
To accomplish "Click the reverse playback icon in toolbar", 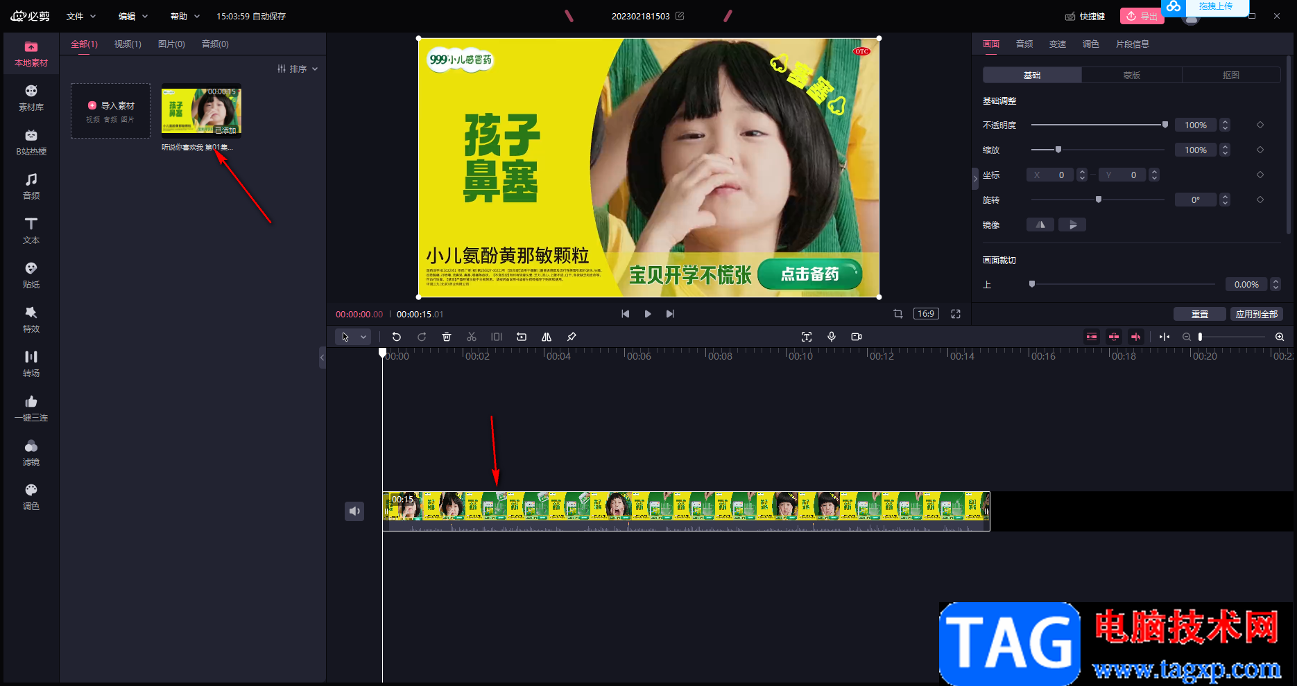I will pyautogui.click(x=522, y=337).
